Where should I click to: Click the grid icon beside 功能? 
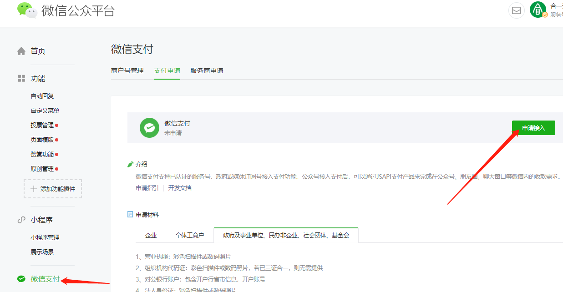pyautogui.click(x=21, y=79)
